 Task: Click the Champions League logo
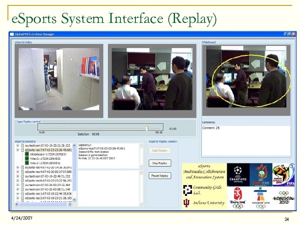(238, 175)
